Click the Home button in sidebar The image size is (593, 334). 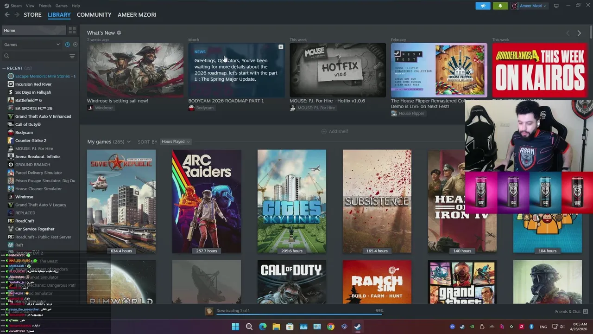(33, 30)
